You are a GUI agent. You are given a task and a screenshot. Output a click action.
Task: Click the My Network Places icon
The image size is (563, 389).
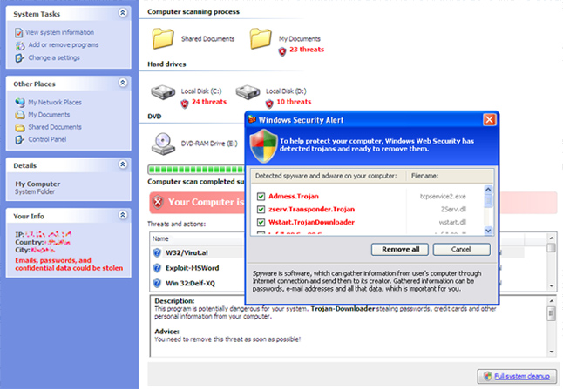coord(20,103)
